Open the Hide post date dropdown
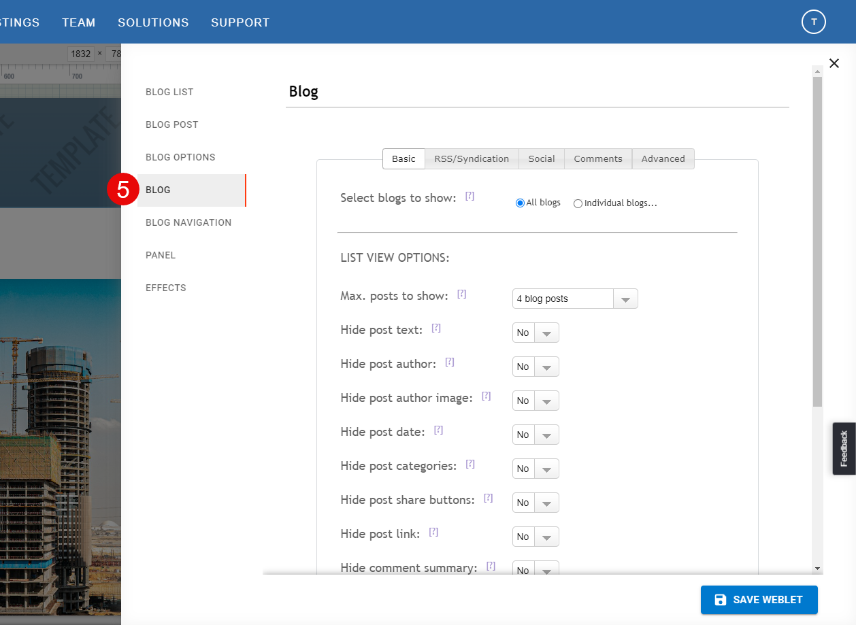 click(x=536, y=435)
